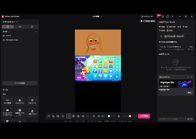The image size is (196, 139).
Task: Open the LIVEゴール tool
Action: [32, 101]
